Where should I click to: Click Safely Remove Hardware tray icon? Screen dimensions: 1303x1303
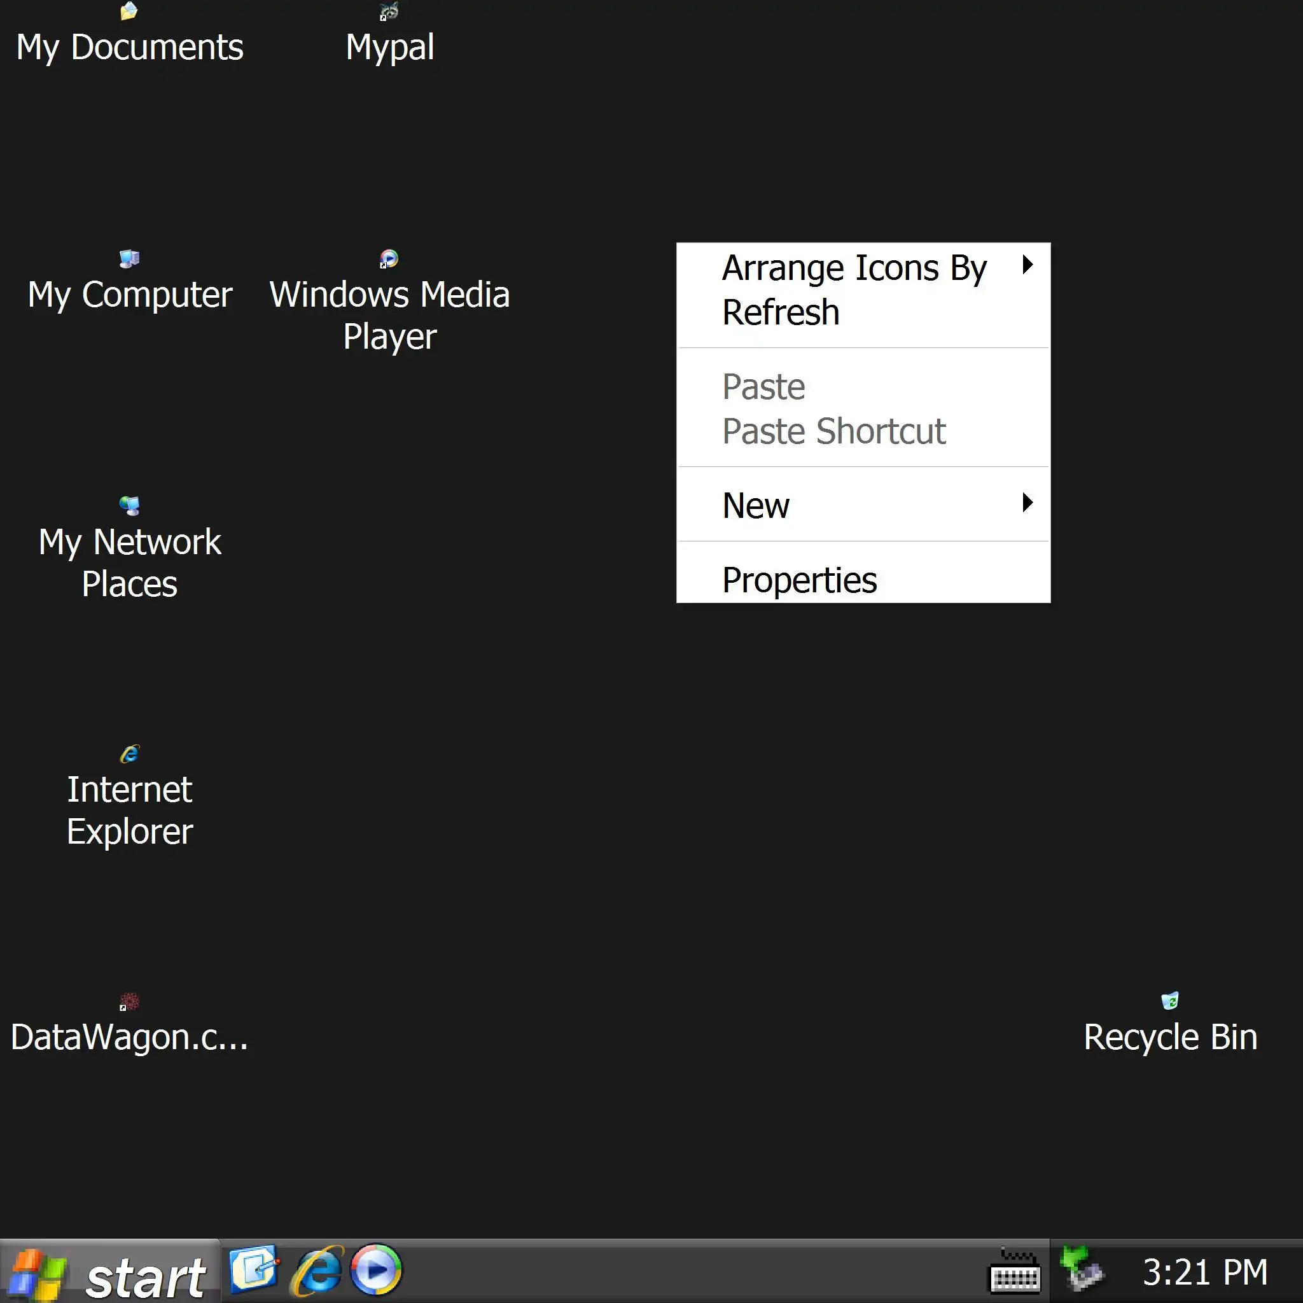[1081, 1271]
